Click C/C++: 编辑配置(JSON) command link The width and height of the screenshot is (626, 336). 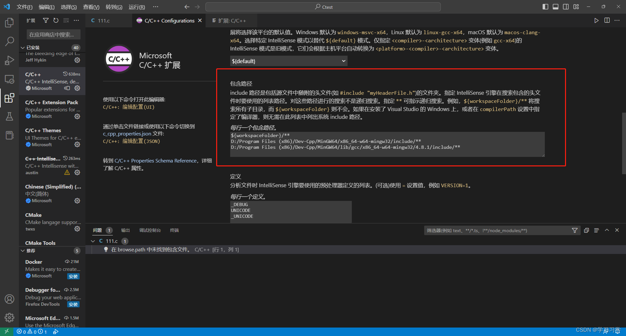point(132,141)
